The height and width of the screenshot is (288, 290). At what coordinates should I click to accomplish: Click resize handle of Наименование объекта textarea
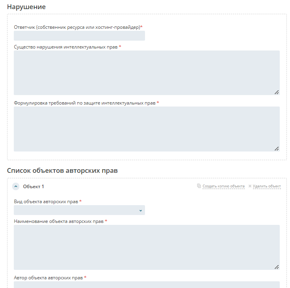277,267
